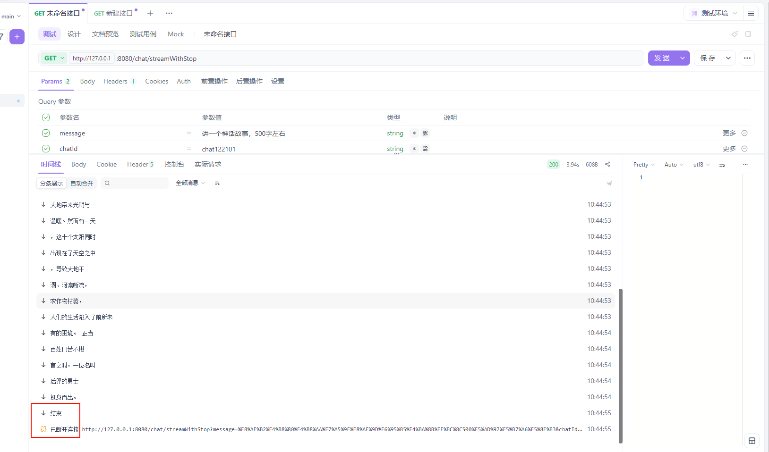Open response viewer more options ellipsis

click(x=745, y=165)
